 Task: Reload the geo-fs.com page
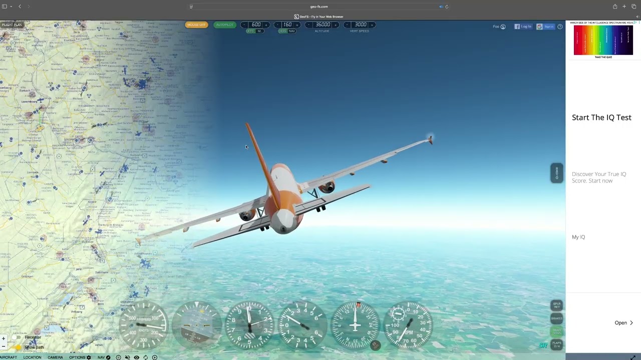pyautogui.click(x=447, y=6)
